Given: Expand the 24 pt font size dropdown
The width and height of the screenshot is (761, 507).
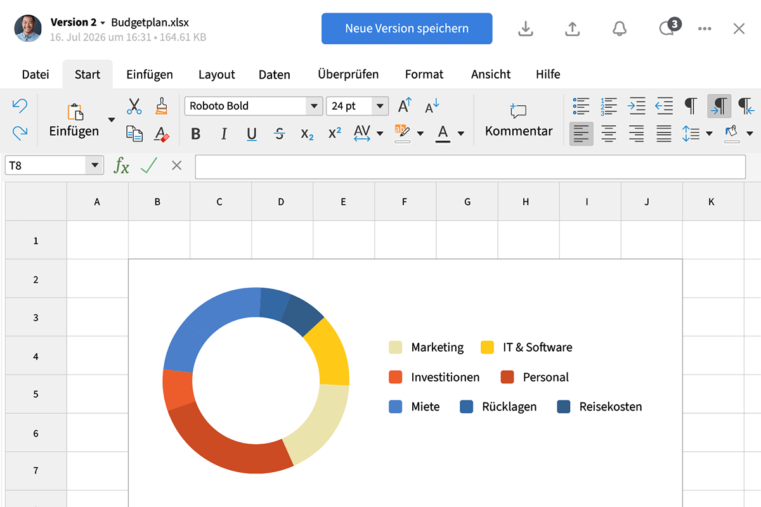Looking at the screenshot, I should pos(380,106).
